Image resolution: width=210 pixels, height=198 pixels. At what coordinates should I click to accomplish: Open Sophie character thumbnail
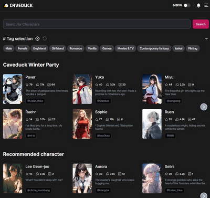tap(82, 124)
